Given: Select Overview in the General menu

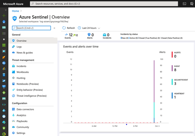Looking at the screenshot, I should [x=33, y=41].
